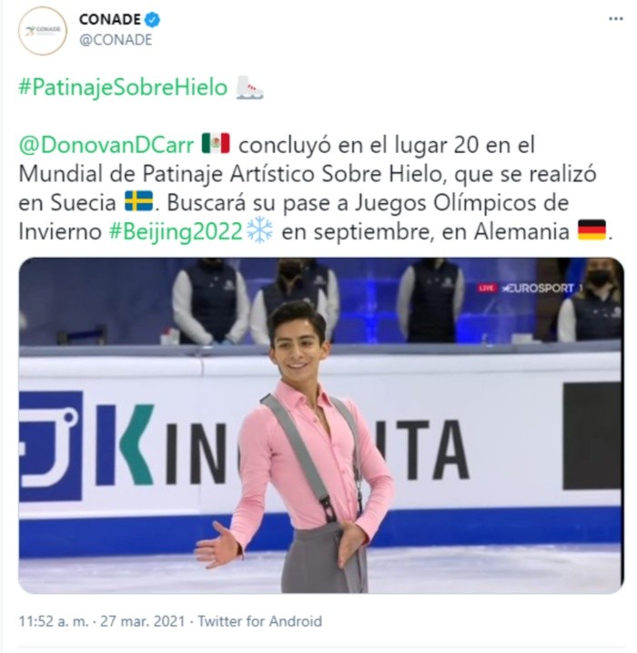Open the @CONADE handle
The height and width of the screenshot is (653, 637).
click(116, 40)
